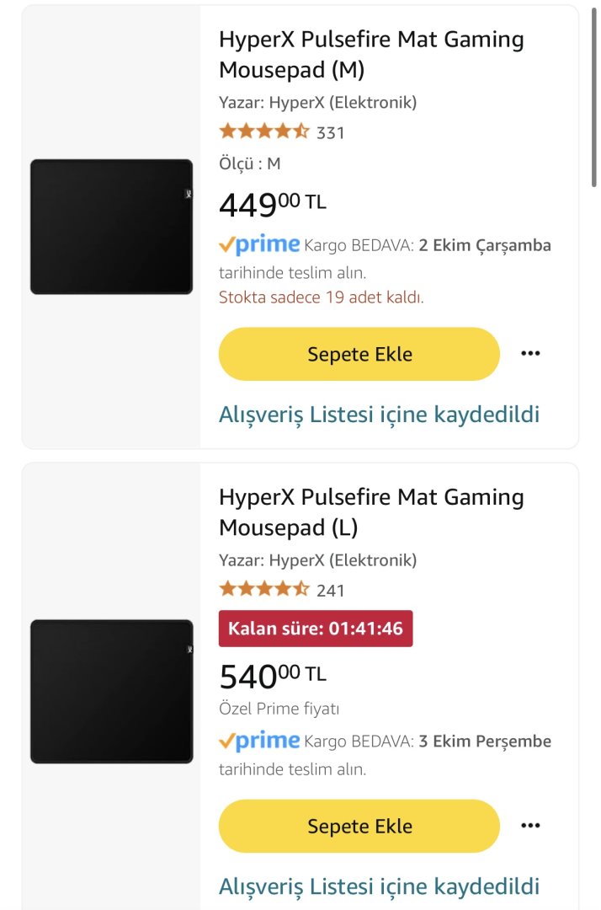Click Kalan süre countdown deal badge
The image size is (601, 910).
(x=316, y=629)
